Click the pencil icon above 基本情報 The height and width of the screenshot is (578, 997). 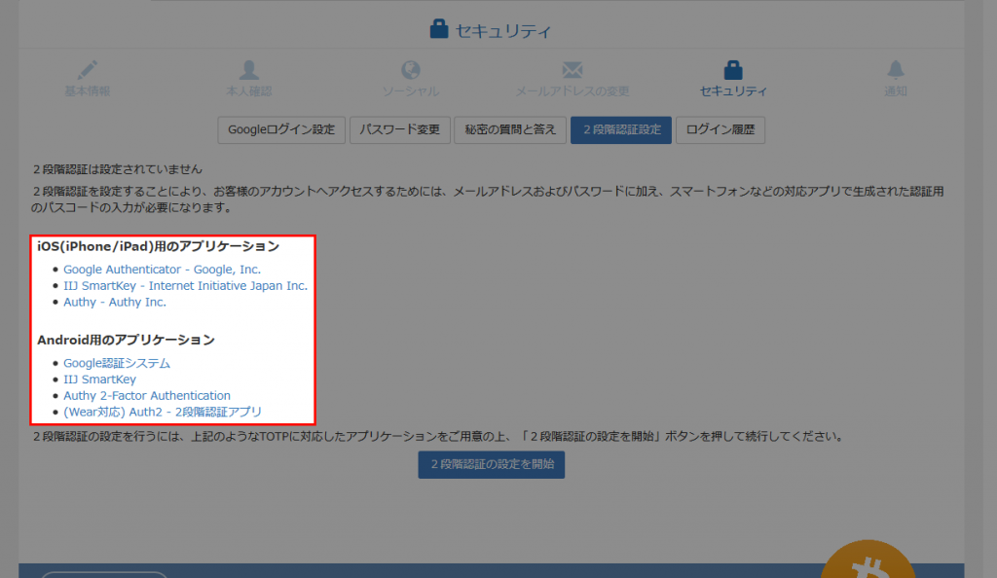pos(88,69)
